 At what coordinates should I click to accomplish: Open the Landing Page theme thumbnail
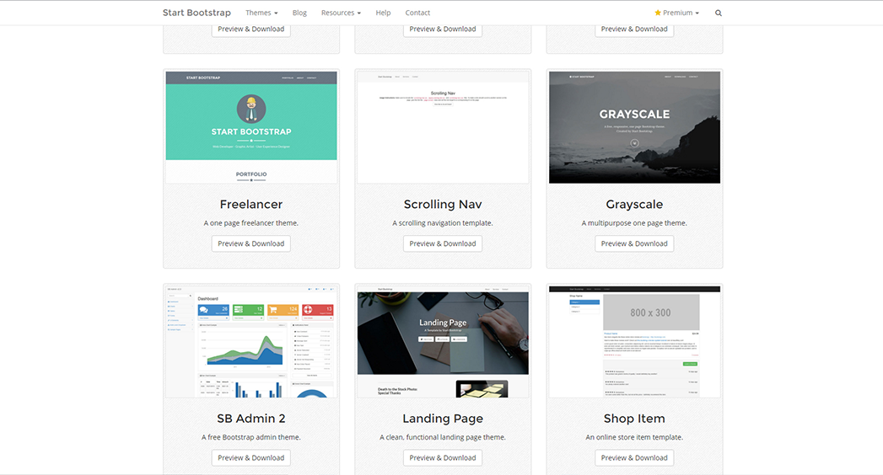tap(443, 341)
